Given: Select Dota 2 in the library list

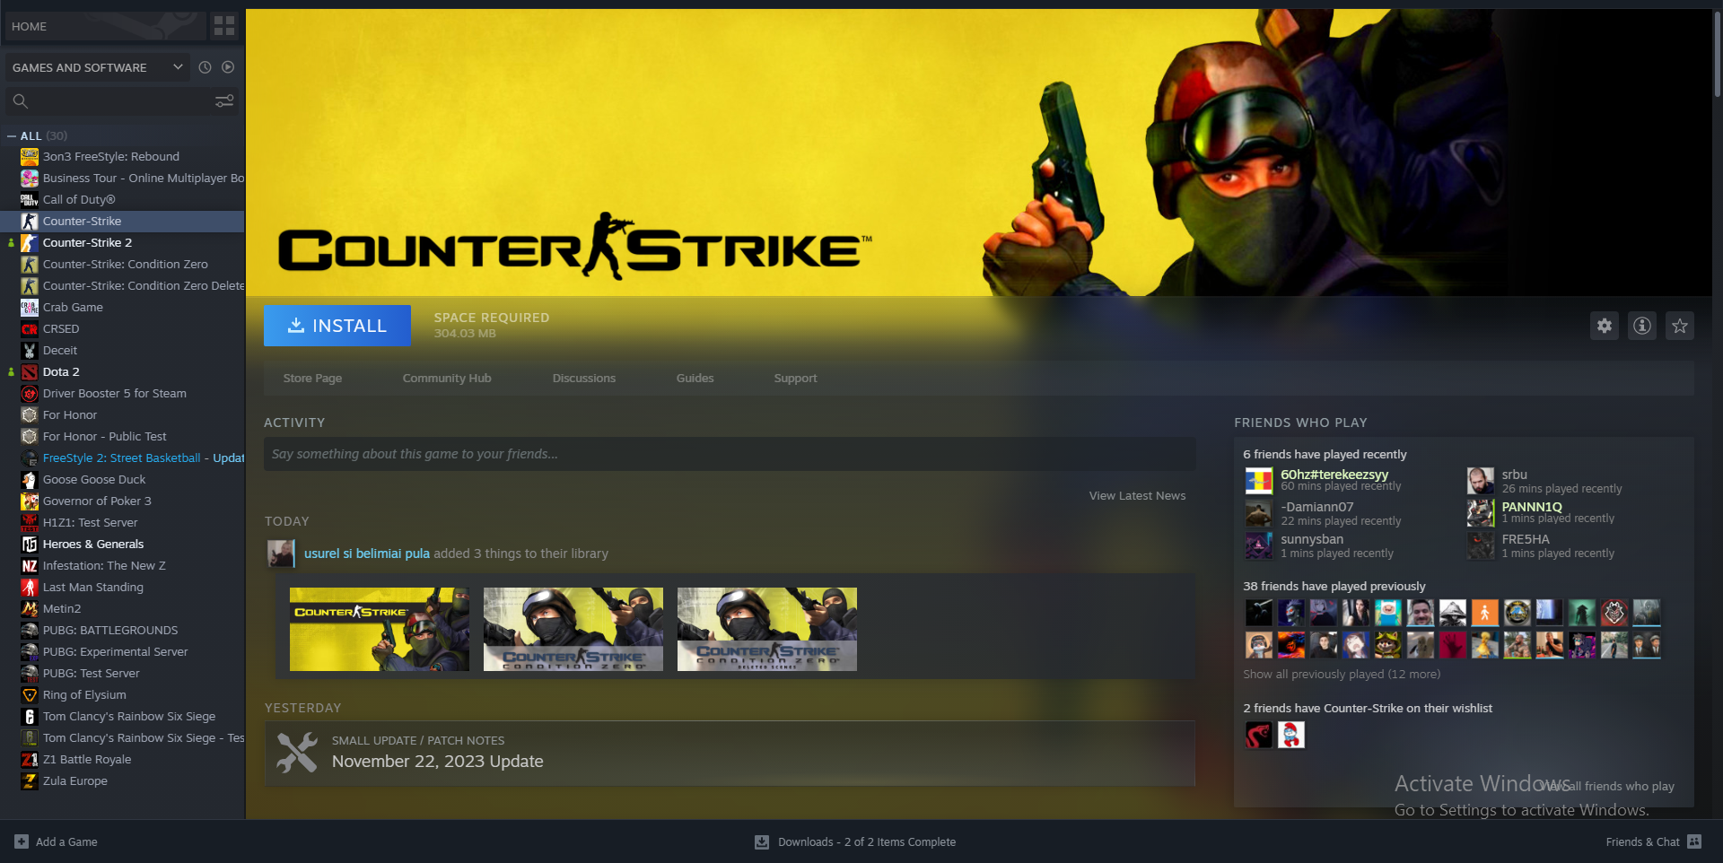Looking at the screenshot, I should pyautogui.click(x=61, y=372).
